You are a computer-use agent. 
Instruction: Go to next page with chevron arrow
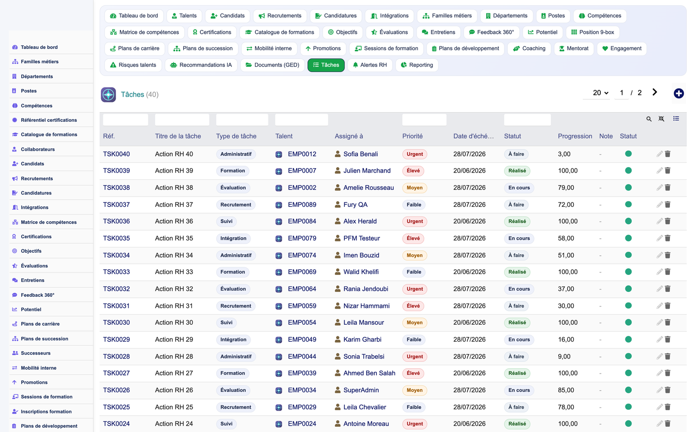pyautogui.click(x=654, y=92)
